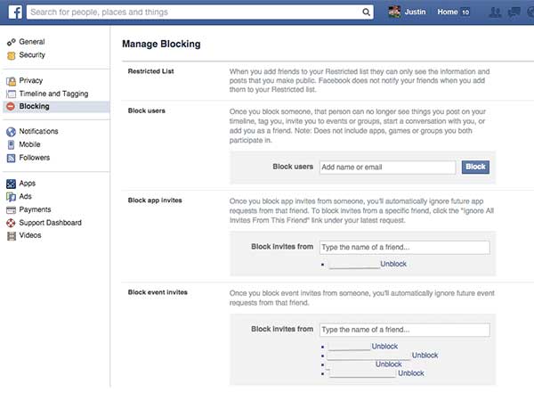Click the search magnifier icon
Image resolution: width=534 pixels, height=401 pixels.
[367, 12]
